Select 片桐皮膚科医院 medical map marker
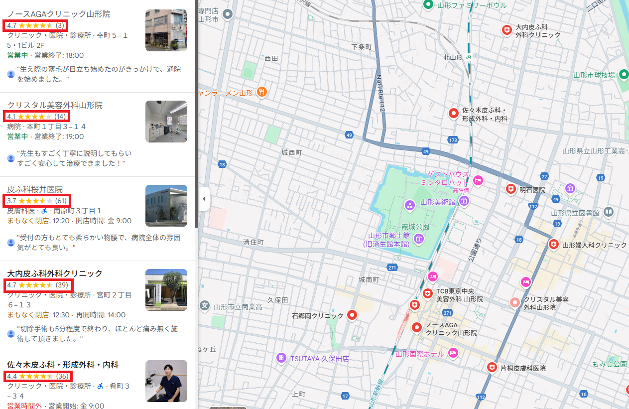This screenshot has width=629, height=409. tap(493, 367)
